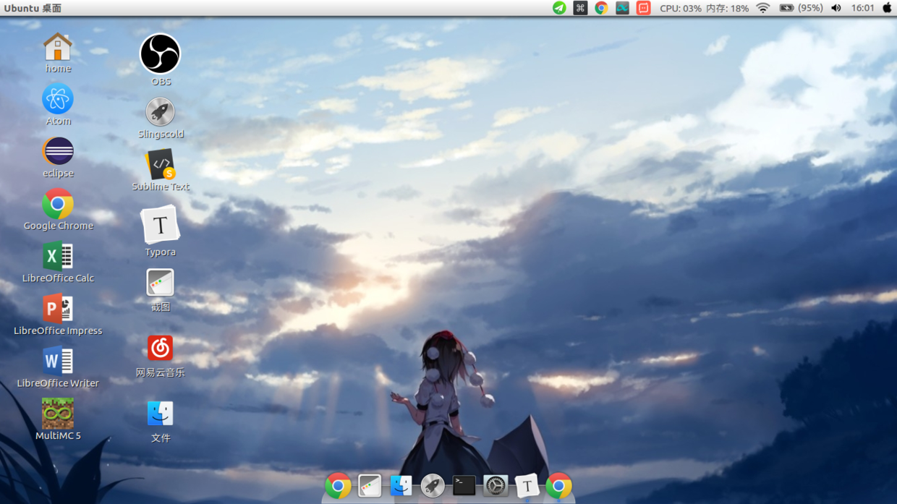Viewport: 897px width, 504px height.
Task: Select the Google Chrome desktop shortcut
Action: pyautogui.click(x=58, y=204)
